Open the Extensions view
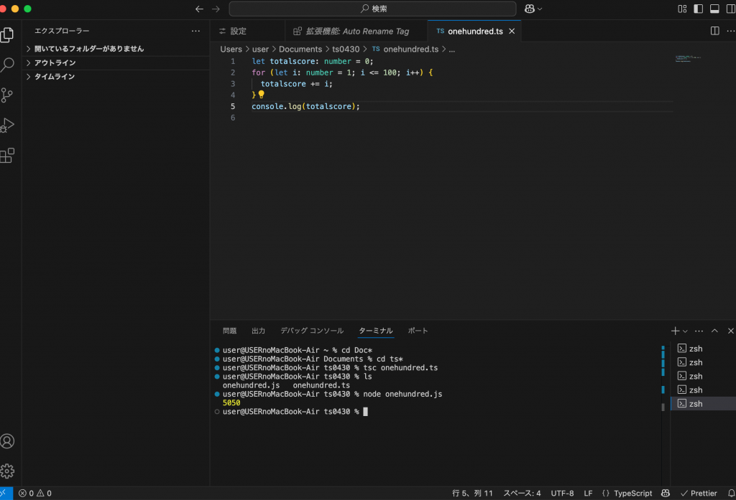This screenshot has height=500, width=736. [x=7, y=155]
